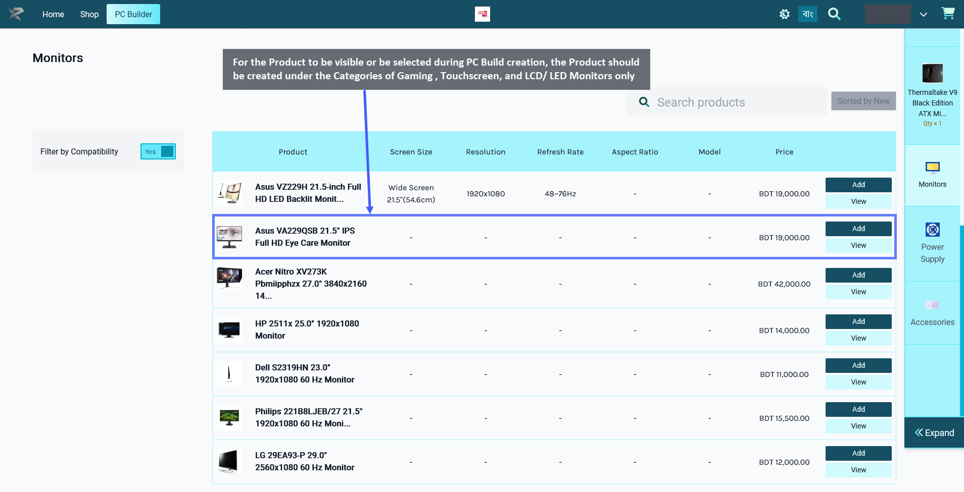The height and width of the screenshot is (492, 964).
Task: Add Asus VZ229H monitor to build
Action: pos(858,185)
